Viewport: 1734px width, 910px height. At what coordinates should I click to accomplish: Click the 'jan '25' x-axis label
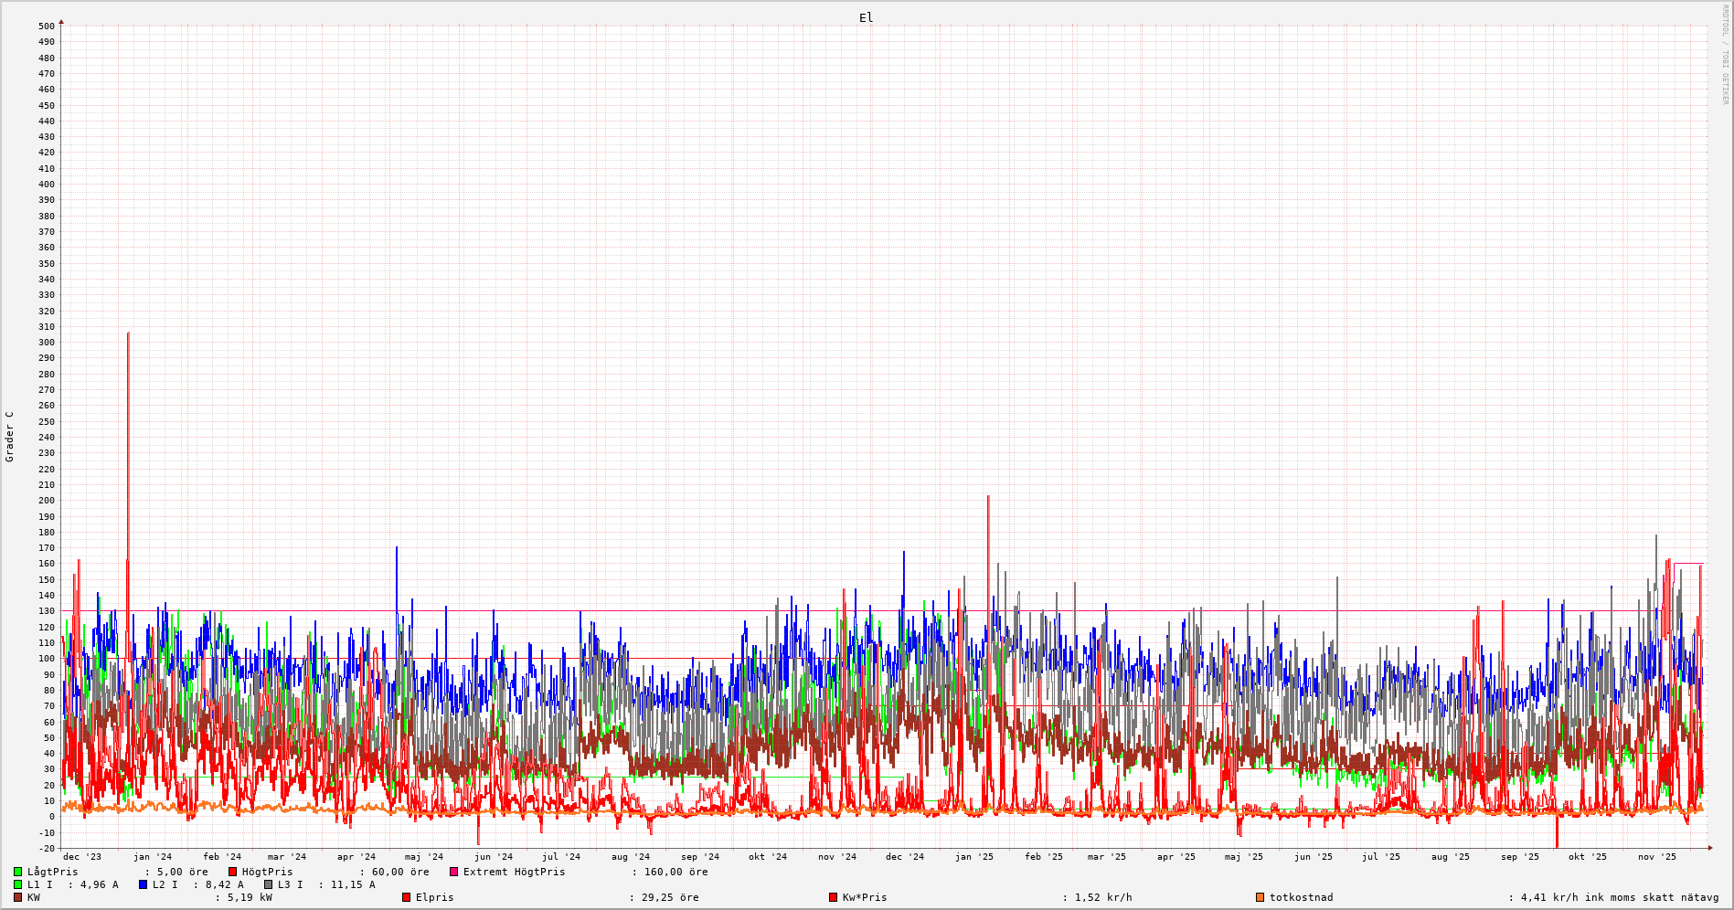pos(974,857)
